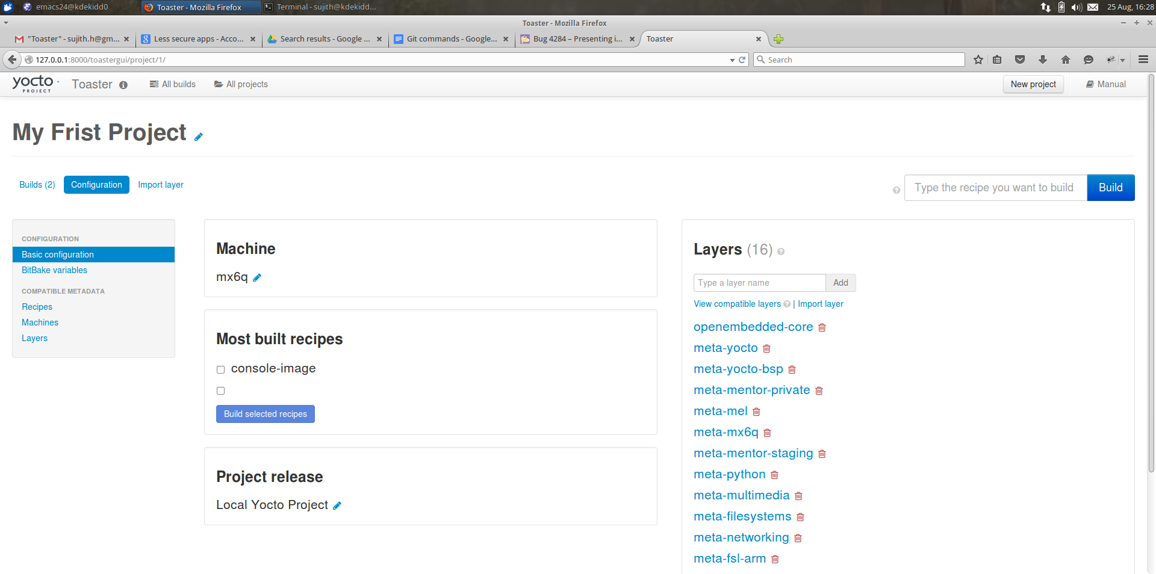The image size is (1156, 574).
Task: Select BitBake variables in sidebar
Action: click(54, 270)
